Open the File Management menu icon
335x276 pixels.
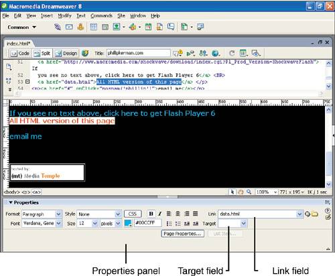point(203,53)
